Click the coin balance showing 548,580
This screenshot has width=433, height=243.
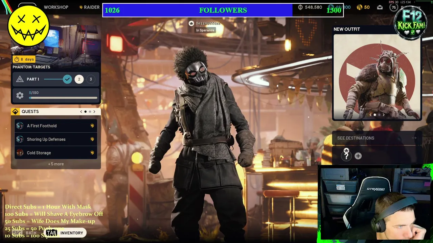coord(310,7)
